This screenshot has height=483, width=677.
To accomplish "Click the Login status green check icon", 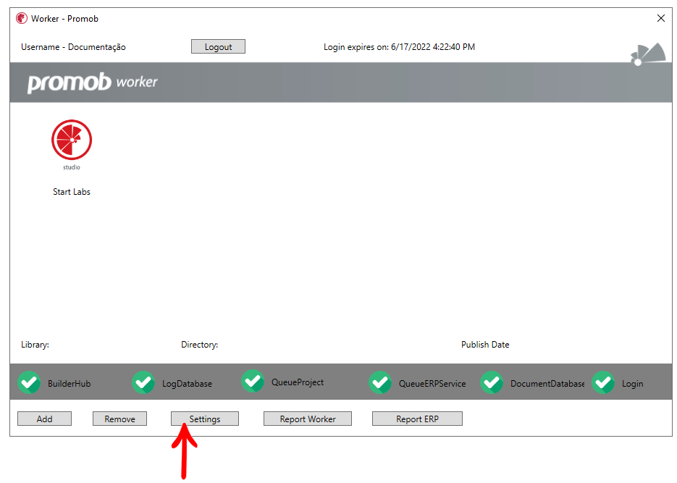I will [x=603, y=382].
